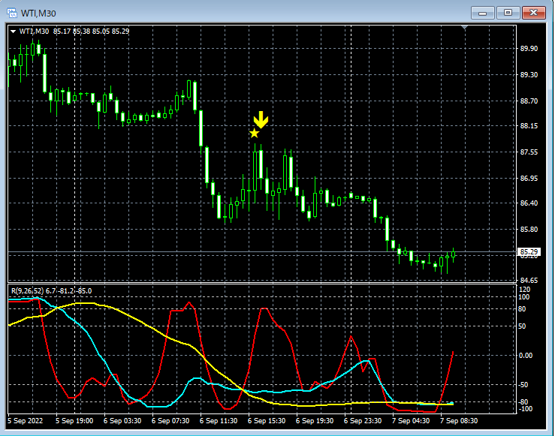Click the WTI,M30 title bar text
Viewport: 555px width, 436px height.
(x=38, y=14)
